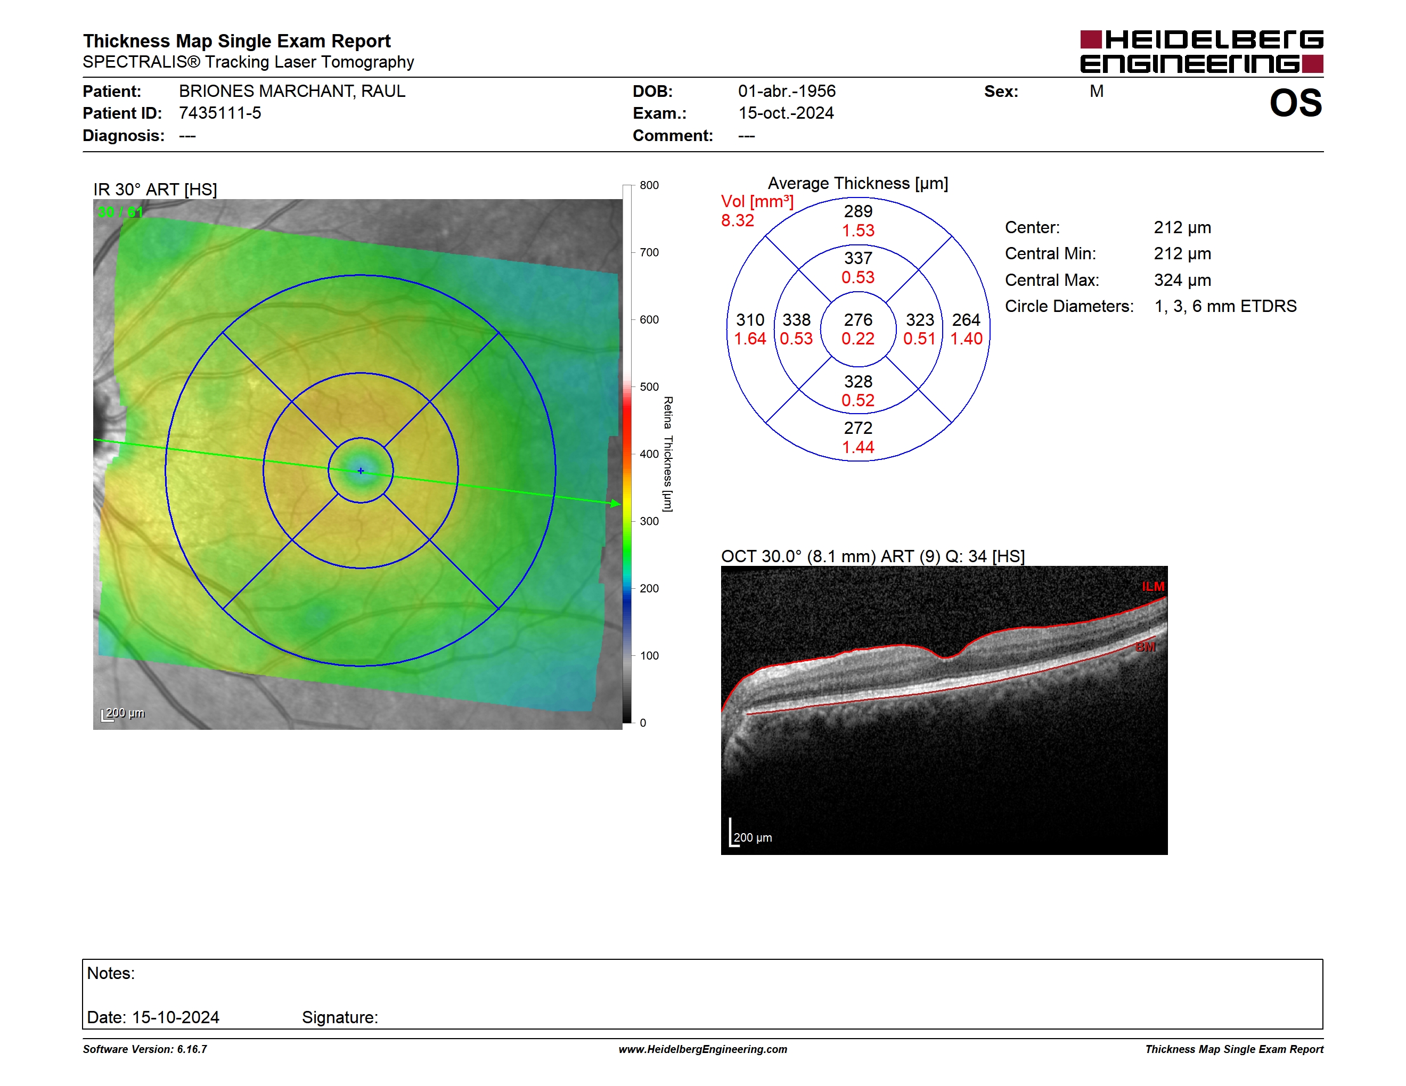
Task: Click the foveal center cross on thickness map
Action: tap(361, 471)
